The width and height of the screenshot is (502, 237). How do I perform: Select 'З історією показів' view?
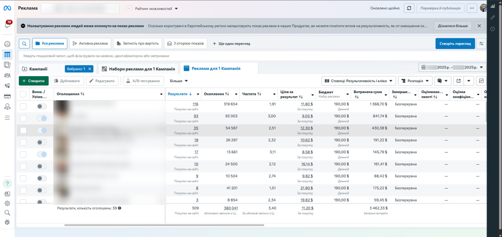coord(186,43)
